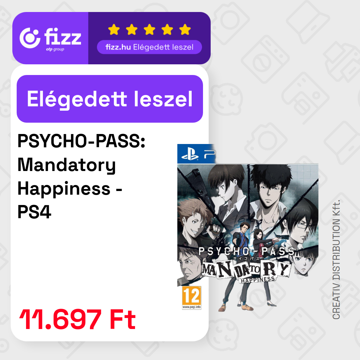
Task: Click the fizz otp group wordmark
Action: click(63, 39)
